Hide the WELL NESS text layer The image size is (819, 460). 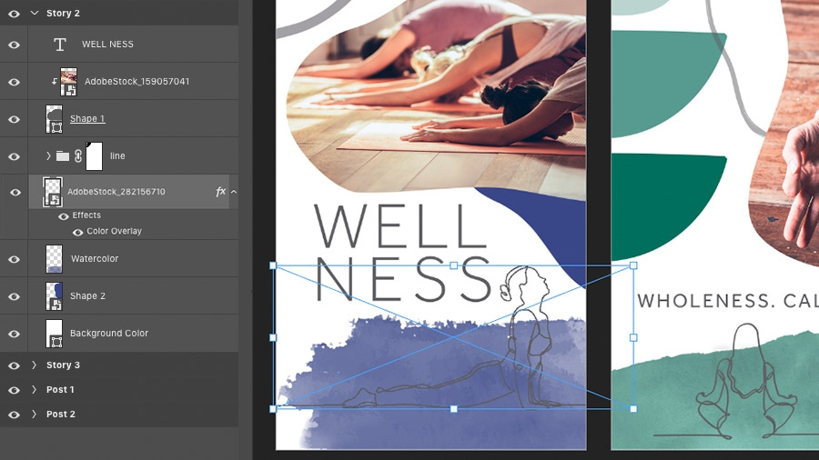click(x=14, y=45)
